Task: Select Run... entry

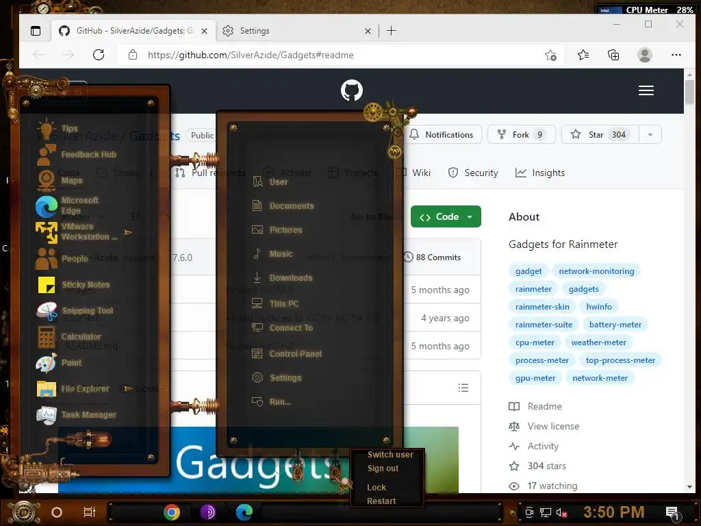Action: coord(272,402)
